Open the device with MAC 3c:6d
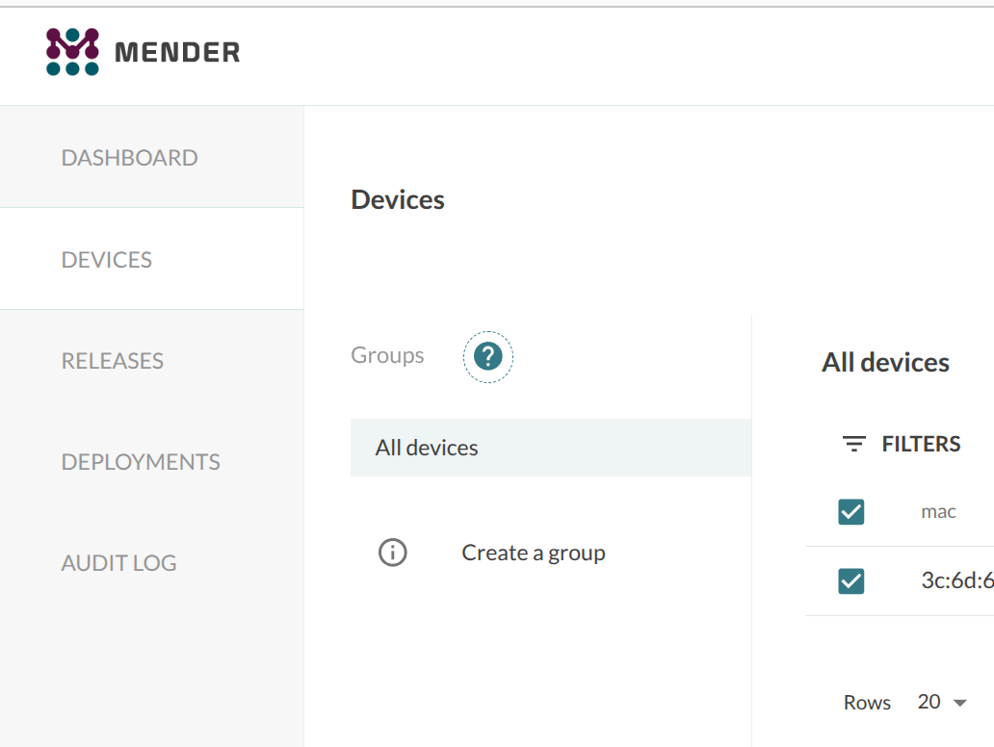Viewport: 994px width, 747px height. [957, 580]
